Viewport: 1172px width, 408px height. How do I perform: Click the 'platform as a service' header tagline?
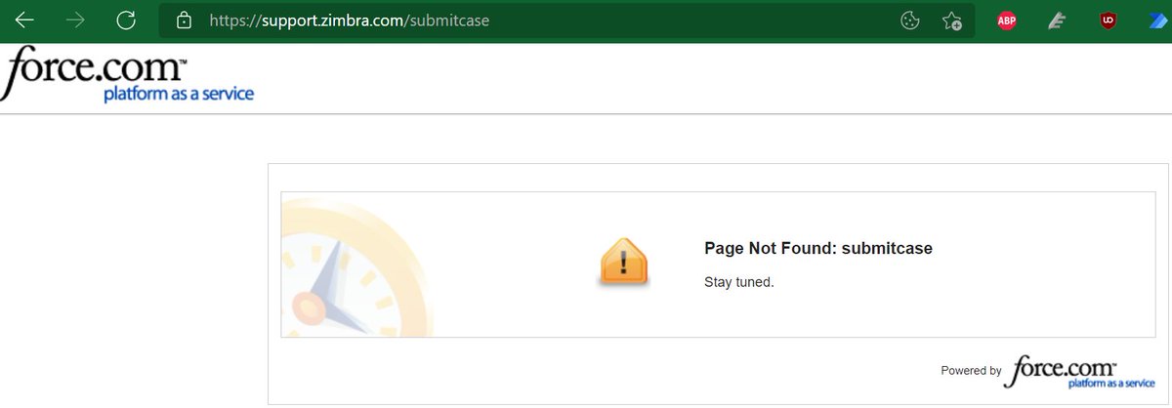pyautogui.click(x=179, y=94)
